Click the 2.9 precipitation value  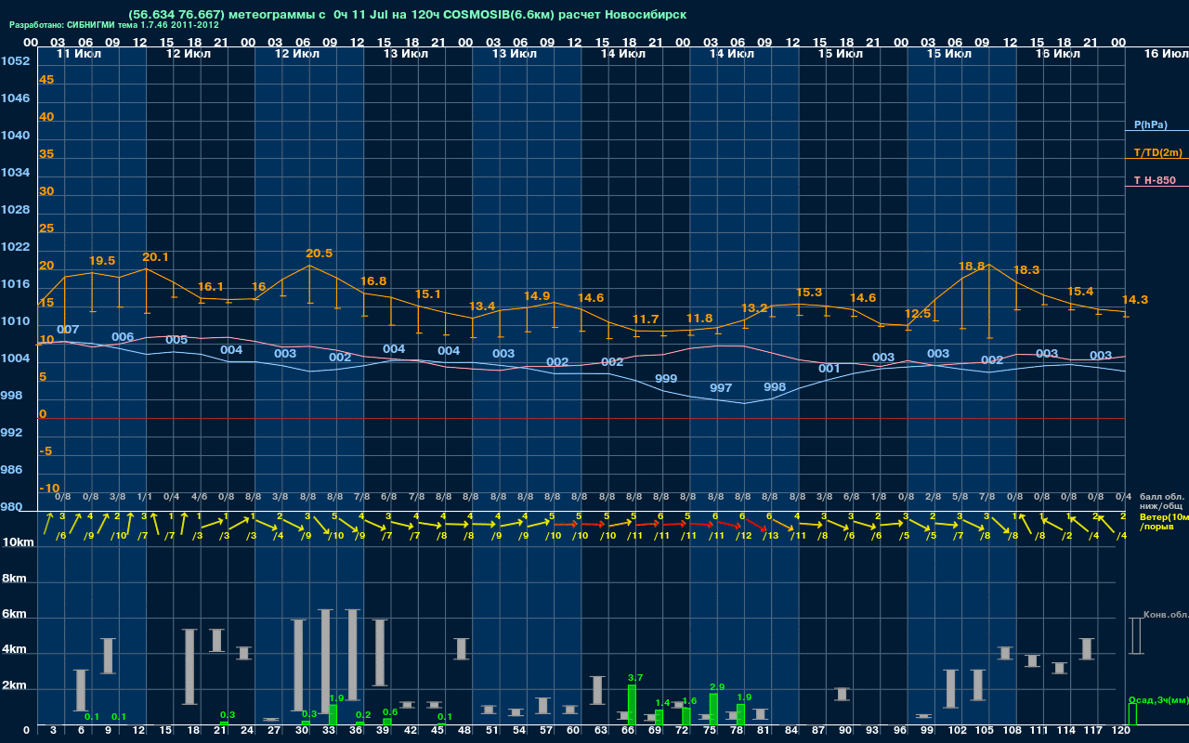pos(717,686)
